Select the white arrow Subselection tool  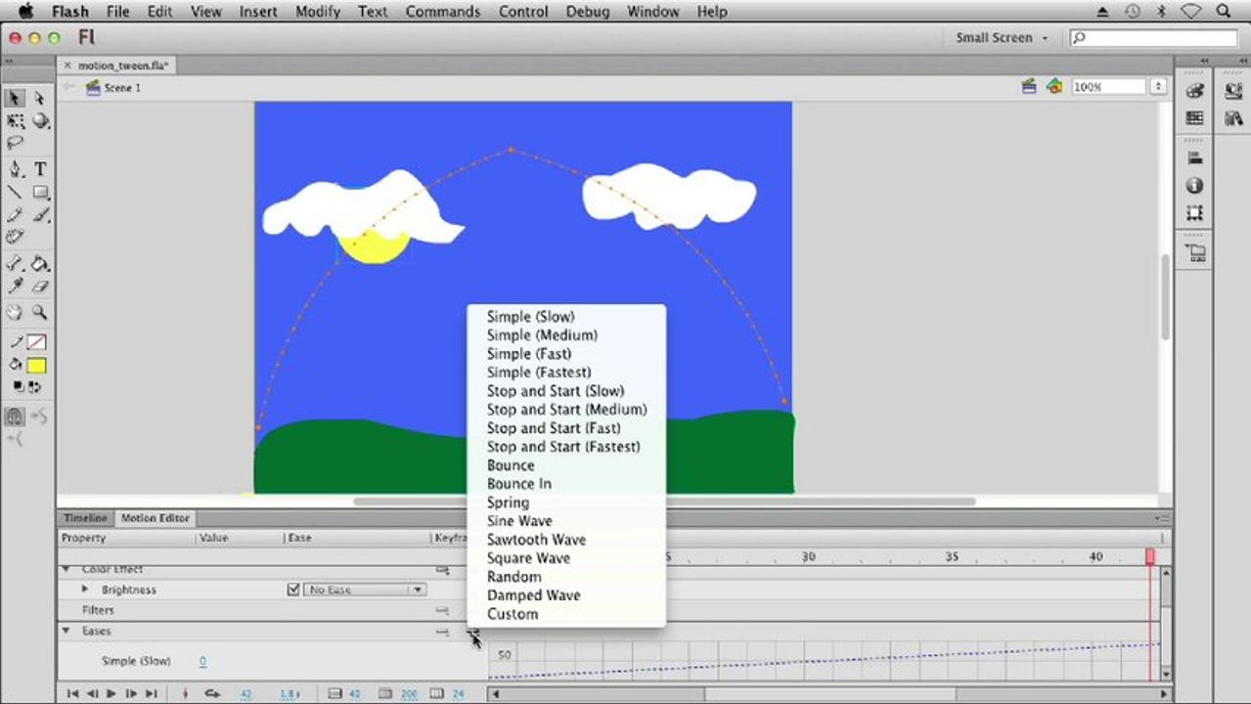pyautogui.click(x=39, y=98)
